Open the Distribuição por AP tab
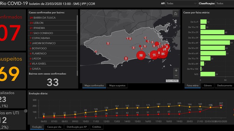Viewport: 234px width, 131px height. tap(77, 127)
